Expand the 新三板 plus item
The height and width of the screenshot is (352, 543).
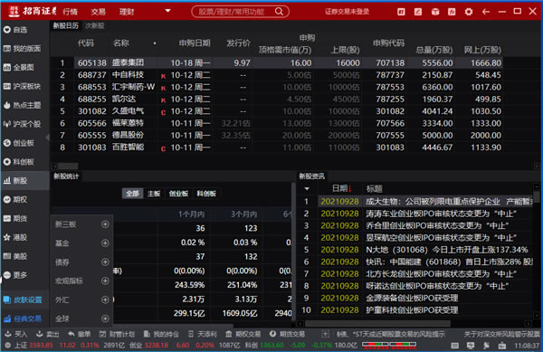[105, 224]
